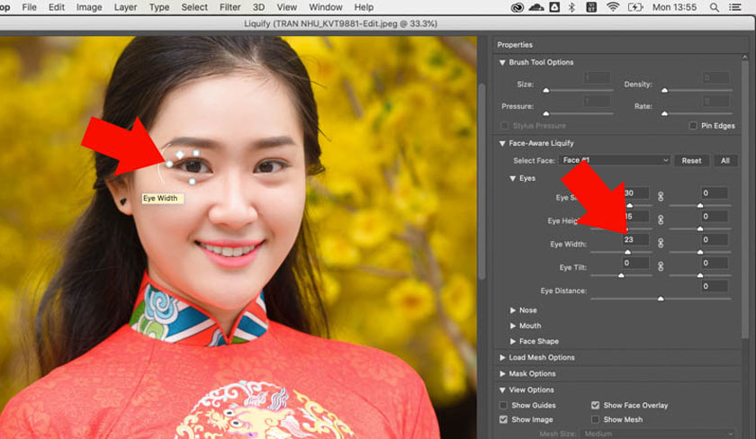Toggle the Eye Height link icon
The image size is (756, 439).
661,219
